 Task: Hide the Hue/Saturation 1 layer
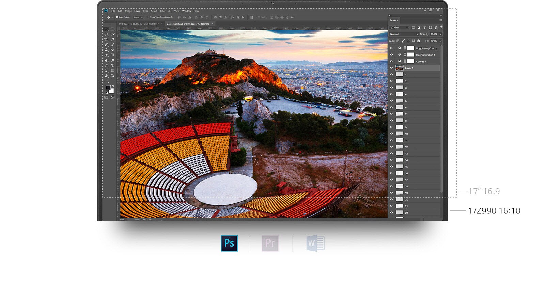pos(391,54)
